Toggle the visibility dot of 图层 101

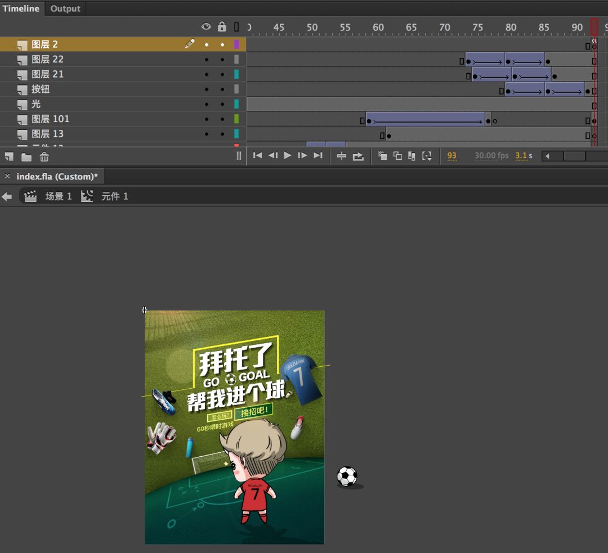pos(207,119)
